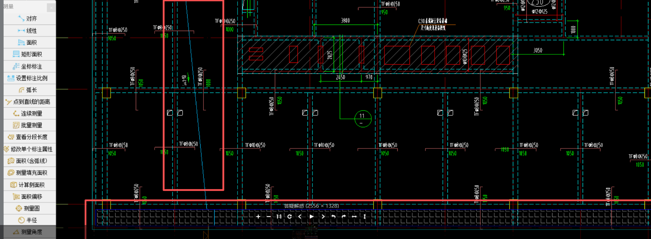Click the 3800 dimension label
Viewport: 651px width, 239px height.
click(x=345, y=21)
